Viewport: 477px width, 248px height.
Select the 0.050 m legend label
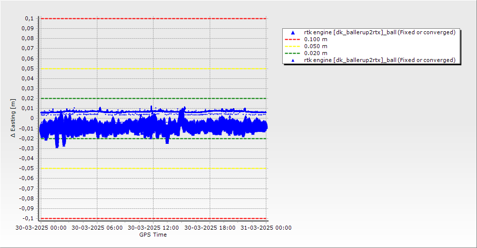click(316, 46)
